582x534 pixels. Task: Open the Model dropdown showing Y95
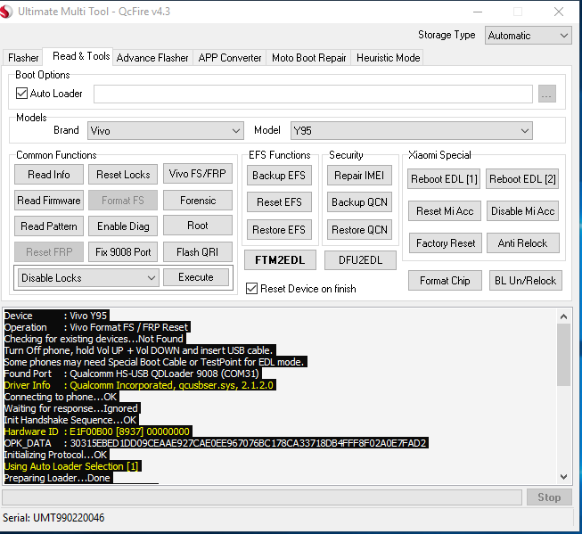[411, 131]
